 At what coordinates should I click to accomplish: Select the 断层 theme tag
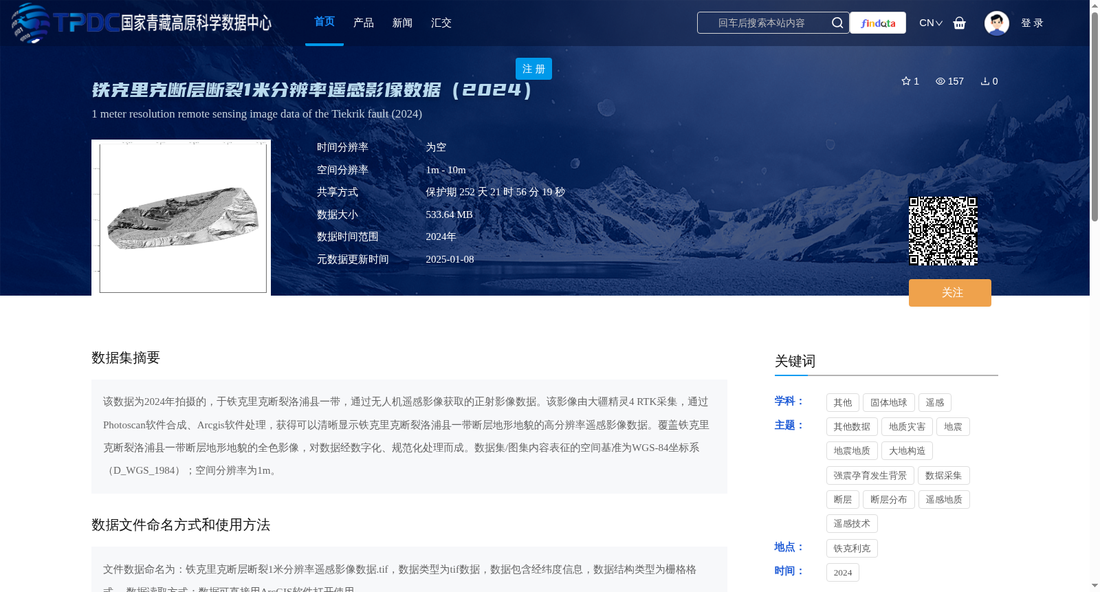click(x=843, y=500)
